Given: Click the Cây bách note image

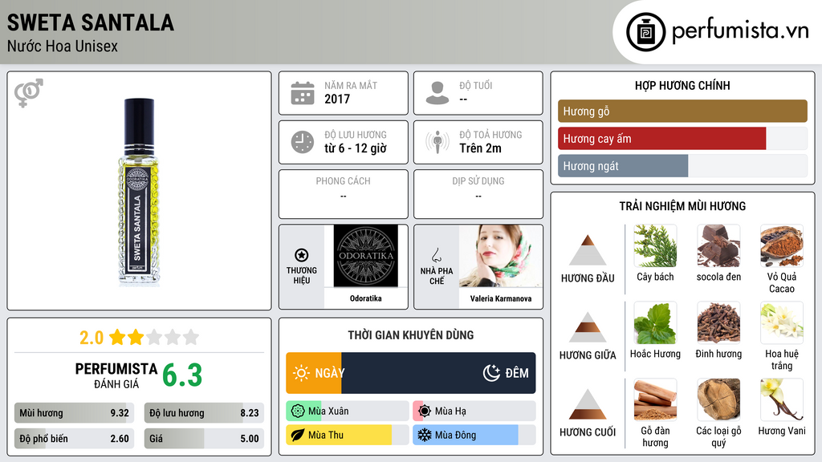Looking at the screenshot, I should point(655,245).
